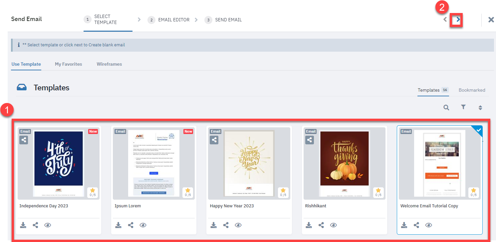Jump to step 2 Email Editor
Screen dimensions: 496x242
pos(168,20)
